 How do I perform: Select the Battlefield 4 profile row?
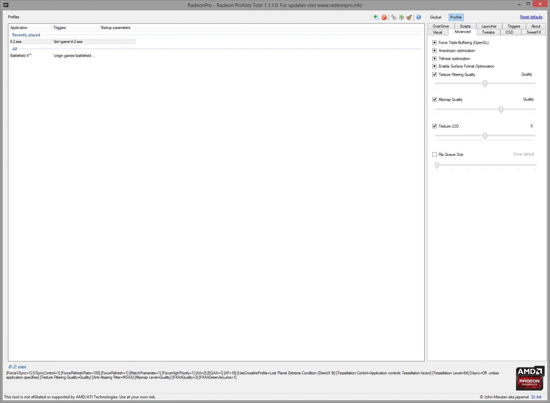point(72,56)
